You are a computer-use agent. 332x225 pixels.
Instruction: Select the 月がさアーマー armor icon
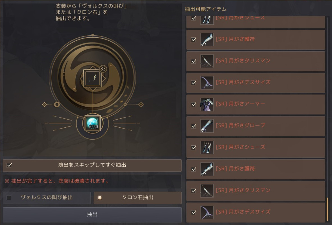click(207, 104)
